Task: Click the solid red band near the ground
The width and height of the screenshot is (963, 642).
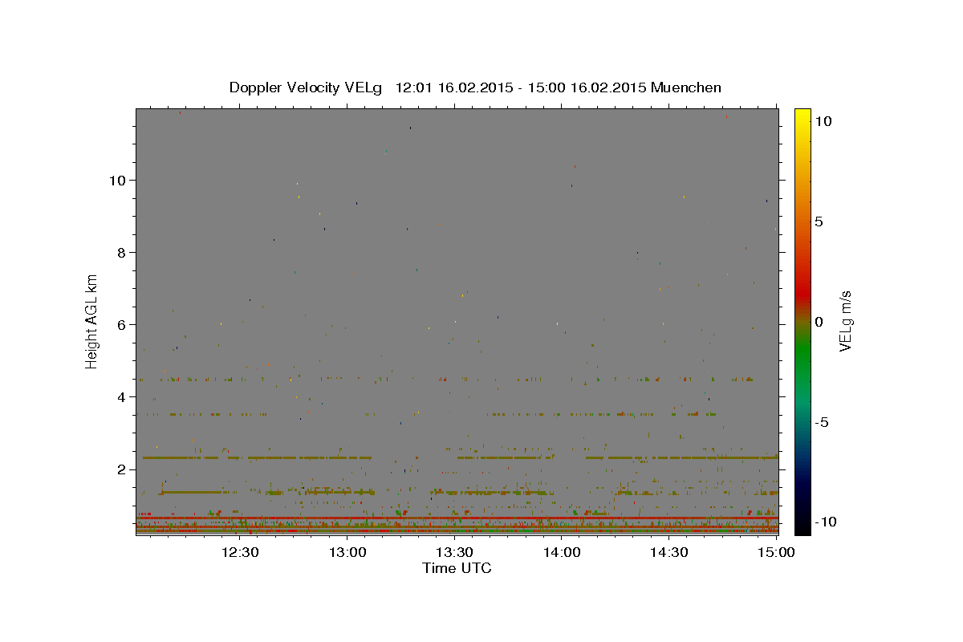Action: coord(457,518)
